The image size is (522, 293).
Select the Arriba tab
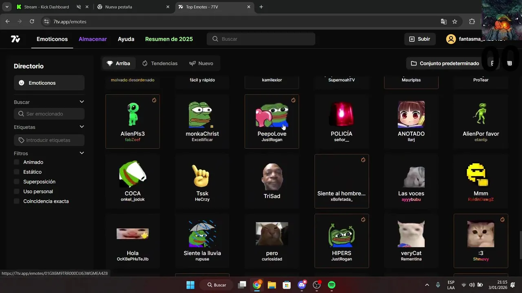click(x=119, y=63)
